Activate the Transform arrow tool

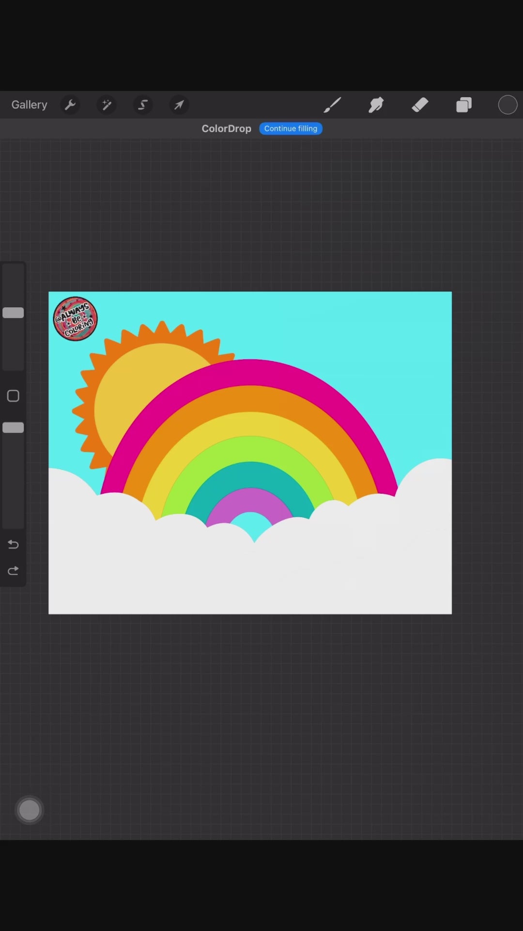(x=179, y=105)
